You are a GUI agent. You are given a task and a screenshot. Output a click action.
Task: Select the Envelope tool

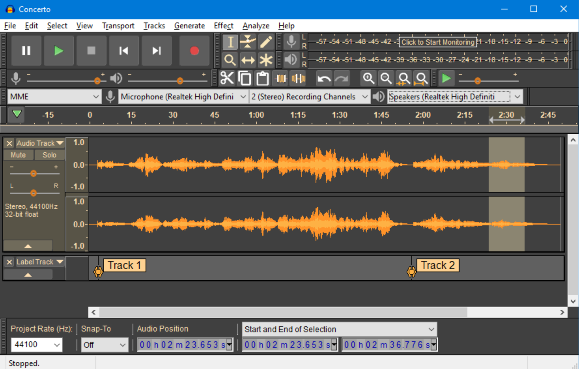[247, 42]
